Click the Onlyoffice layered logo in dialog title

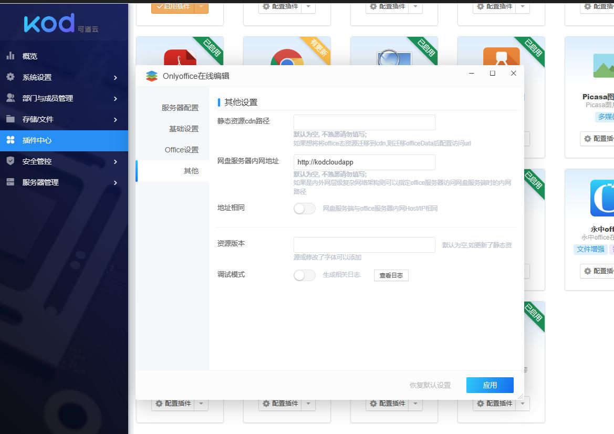coord(152,76)
